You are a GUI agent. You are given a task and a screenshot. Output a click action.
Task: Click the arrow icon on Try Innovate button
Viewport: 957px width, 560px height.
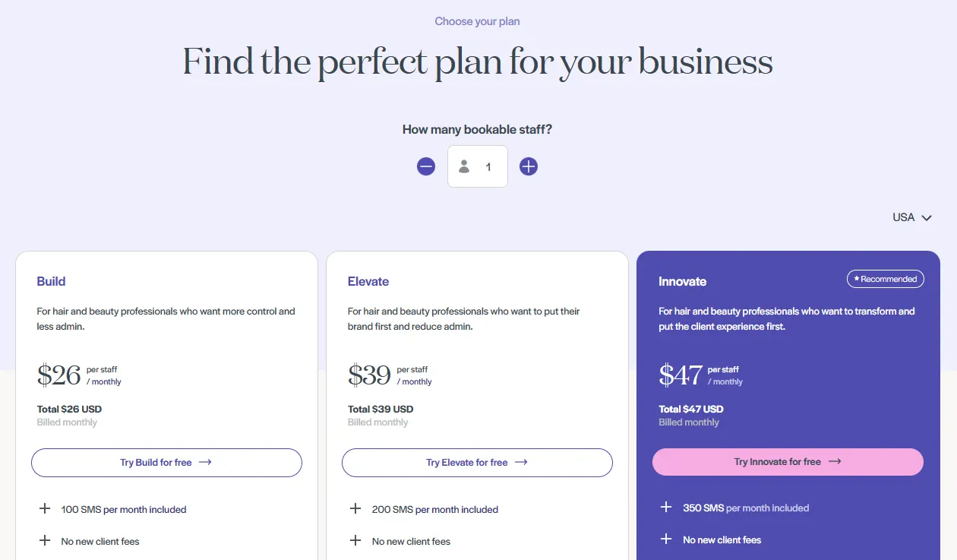point(835,461)
